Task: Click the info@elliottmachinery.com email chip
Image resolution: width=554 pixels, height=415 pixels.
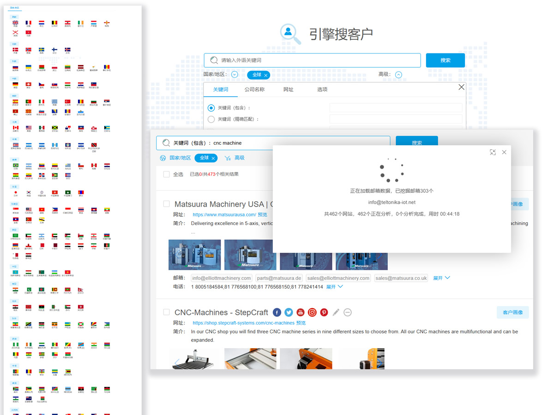Action: 222,278
